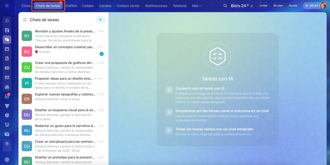Click the sliders icon beside Bitrix 24

point(252,6)
